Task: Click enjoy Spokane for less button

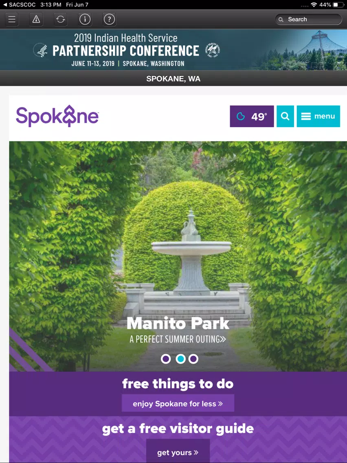Action: (x=178, y=403)
